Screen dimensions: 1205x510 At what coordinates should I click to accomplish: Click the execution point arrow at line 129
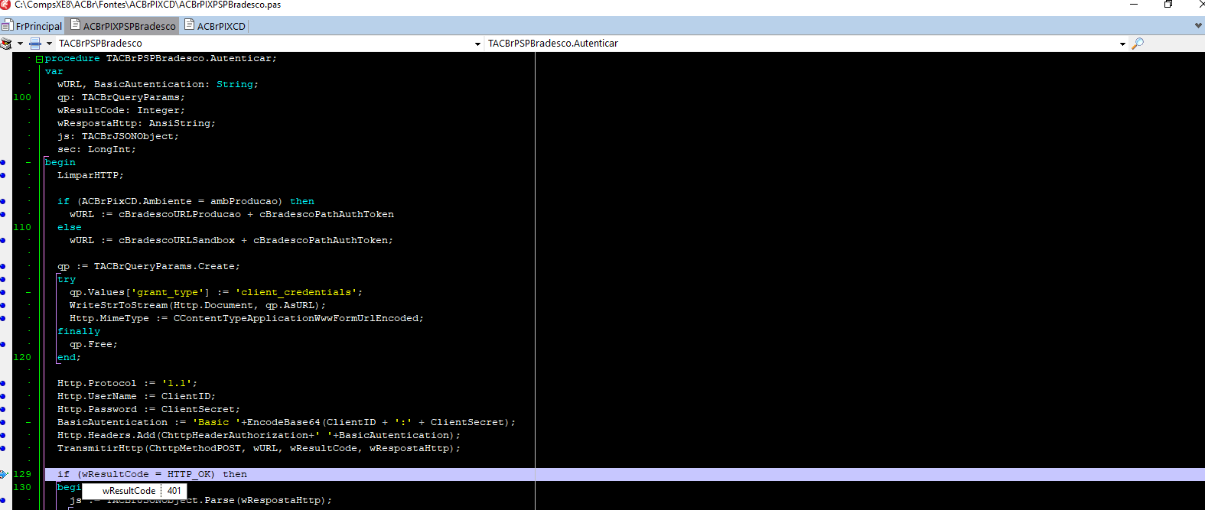4,474
